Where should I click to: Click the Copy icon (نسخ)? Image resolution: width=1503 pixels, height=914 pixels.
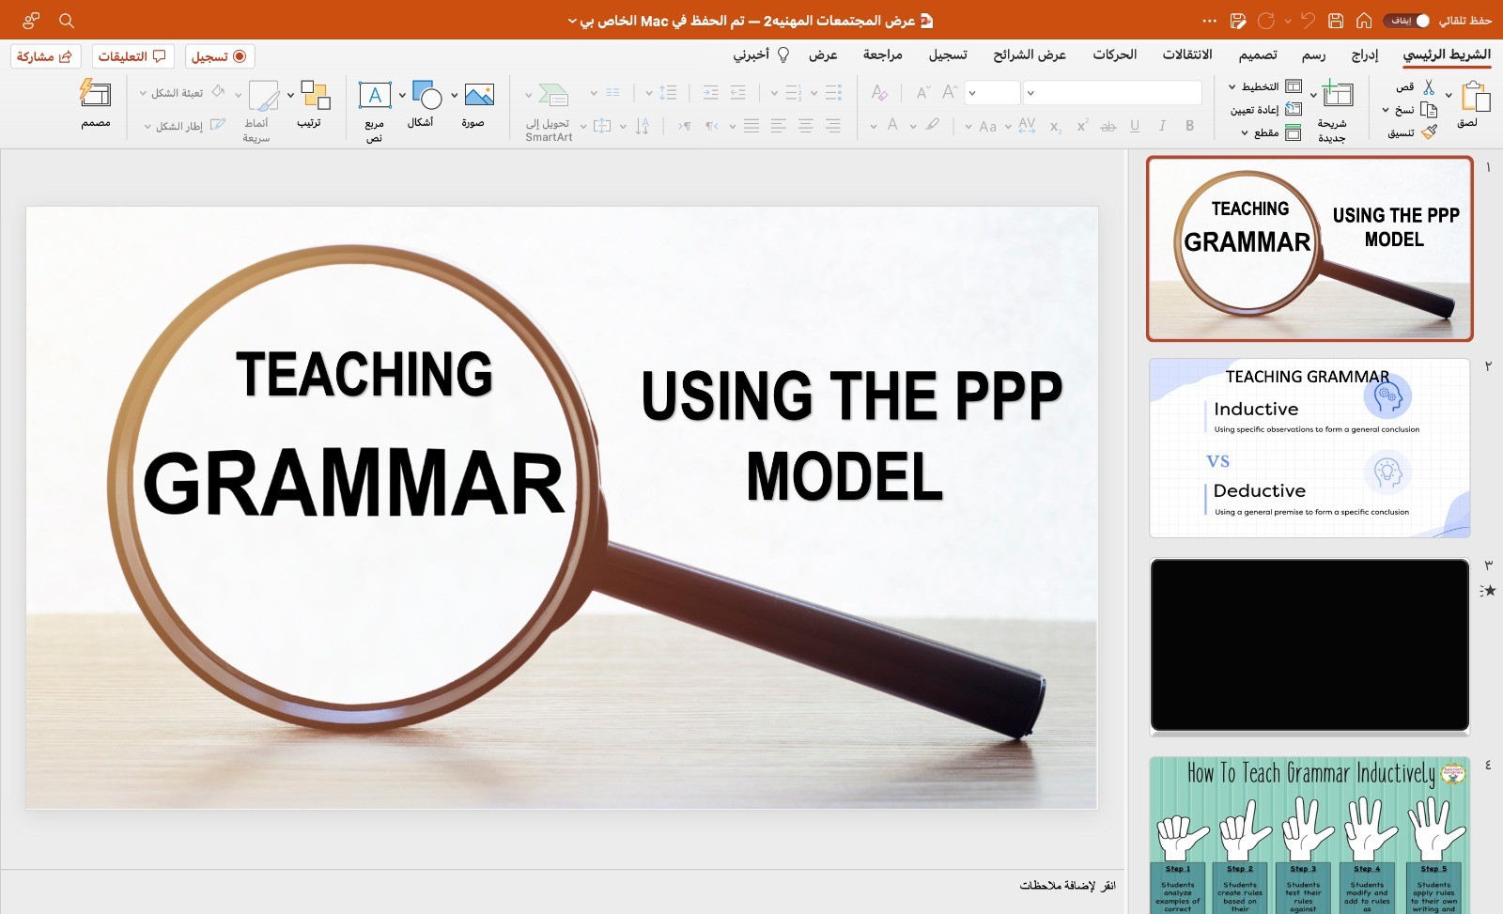[1429, 110]
